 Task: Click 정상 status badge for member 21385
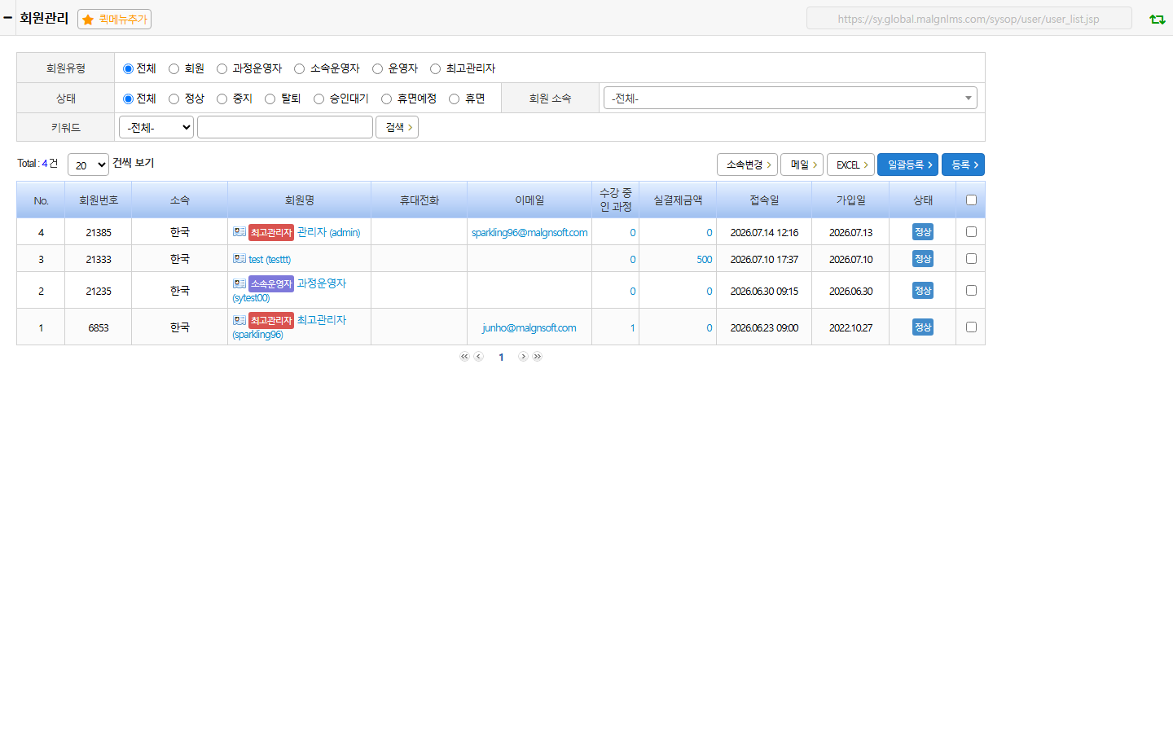(923, 232)
